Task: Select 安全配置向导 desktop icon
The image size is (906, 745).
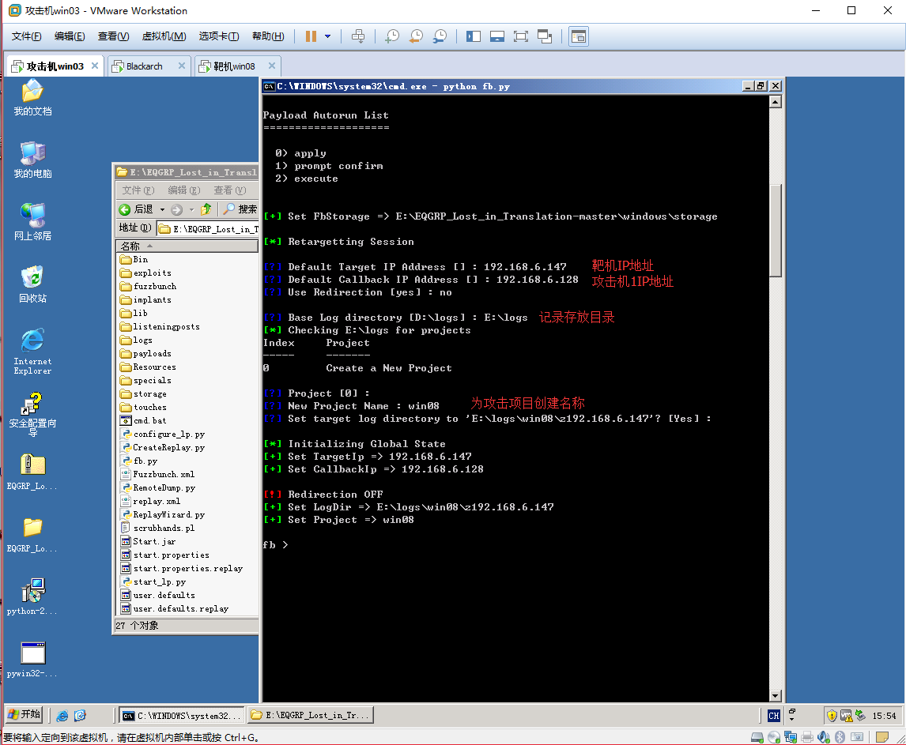Action: coord(33,414)
